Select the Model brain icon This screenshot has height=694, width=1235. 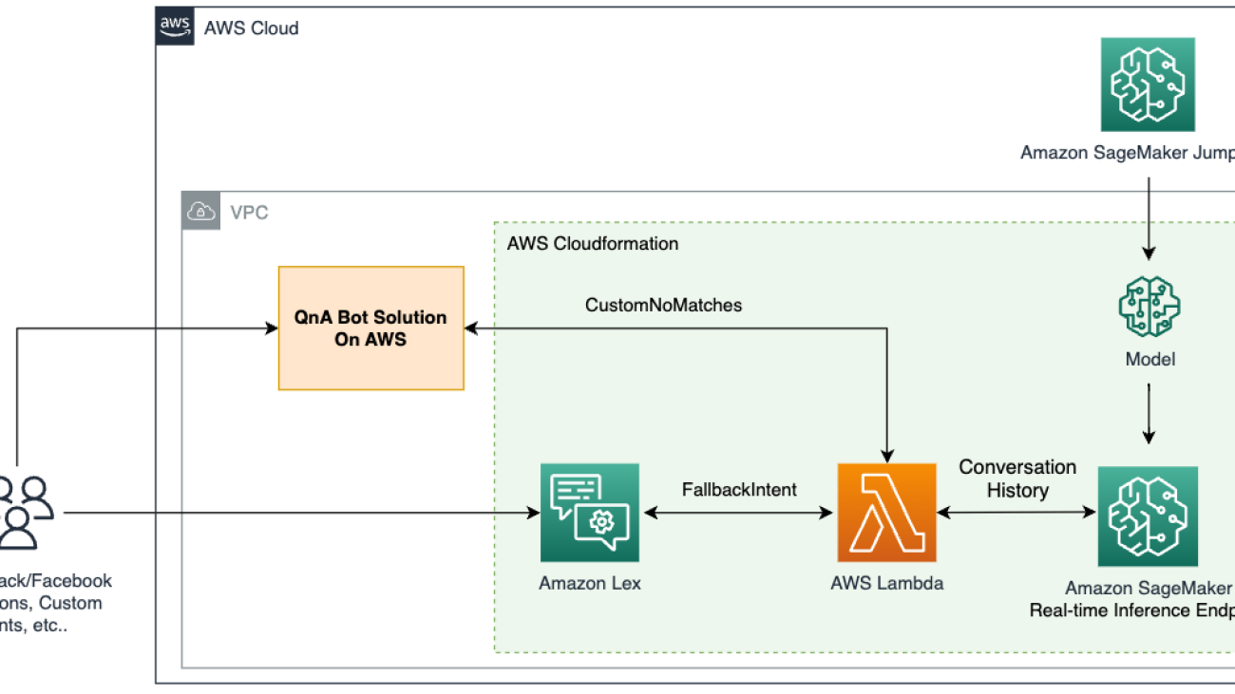click(x=1149, y=306)
